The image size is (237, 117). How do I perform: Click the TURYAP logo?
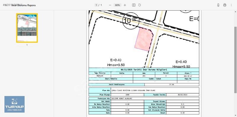coord(15,104)
